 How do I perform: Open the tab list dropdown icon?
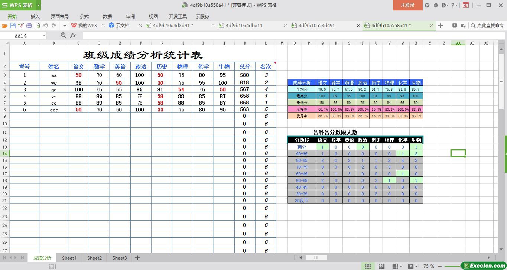pos(463,26)
